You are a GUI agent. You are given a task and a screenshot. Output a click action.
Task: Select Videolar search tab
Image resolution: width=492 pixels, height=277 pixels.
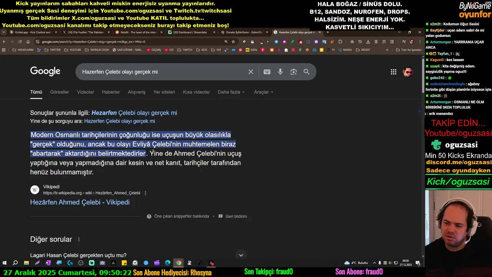85,92
